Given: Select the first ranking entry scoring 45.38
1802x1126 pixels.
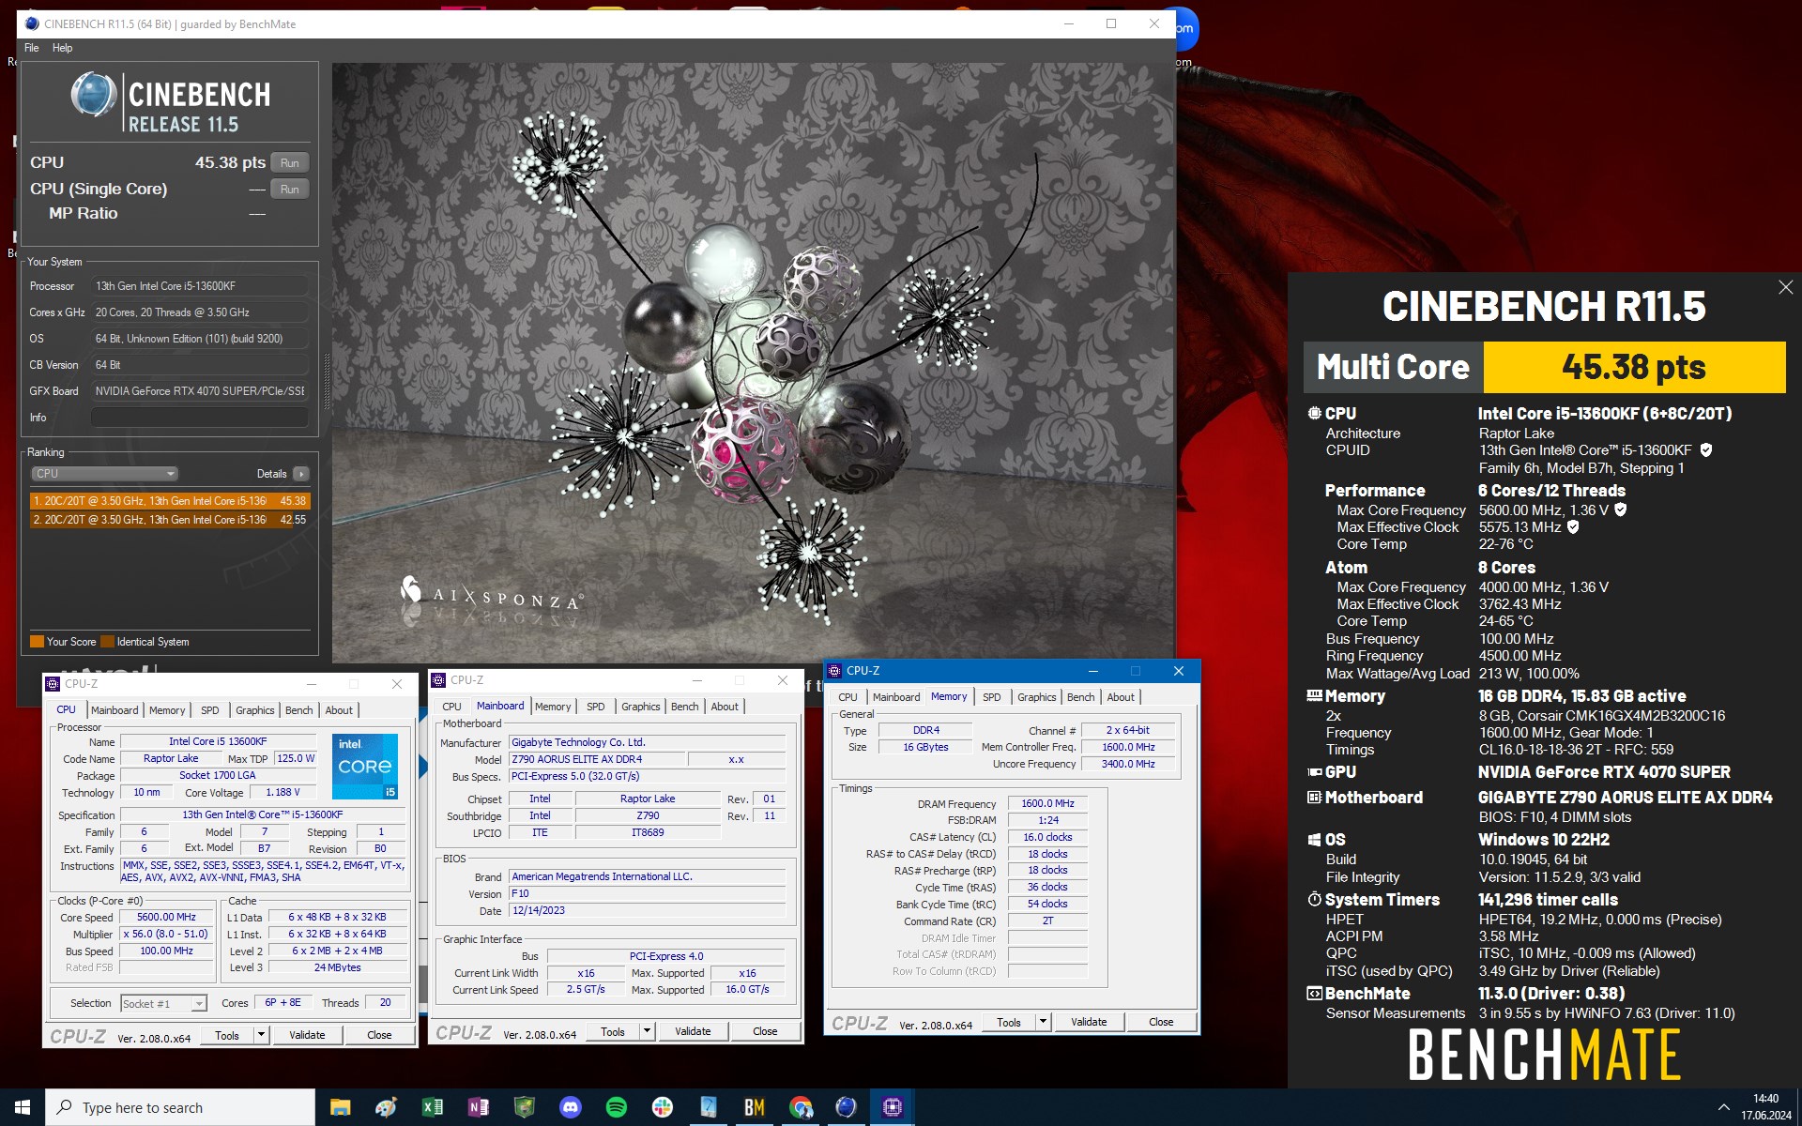Looking at the screenshot, I should (169, 501).
